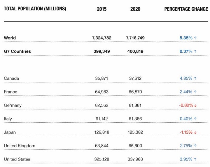Click United States 2020 value 337,983
The image size is (210, 167).
[x=135, y=159]
